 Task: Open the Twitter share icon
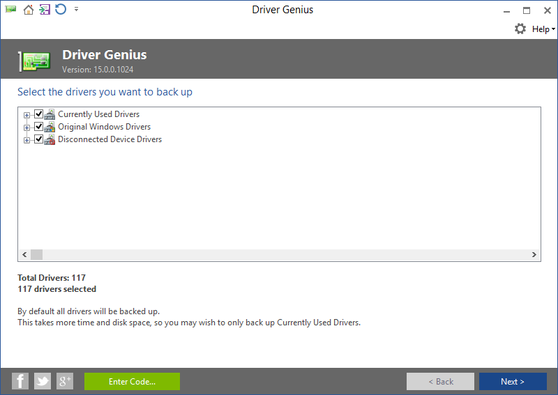tap(43, 381)
